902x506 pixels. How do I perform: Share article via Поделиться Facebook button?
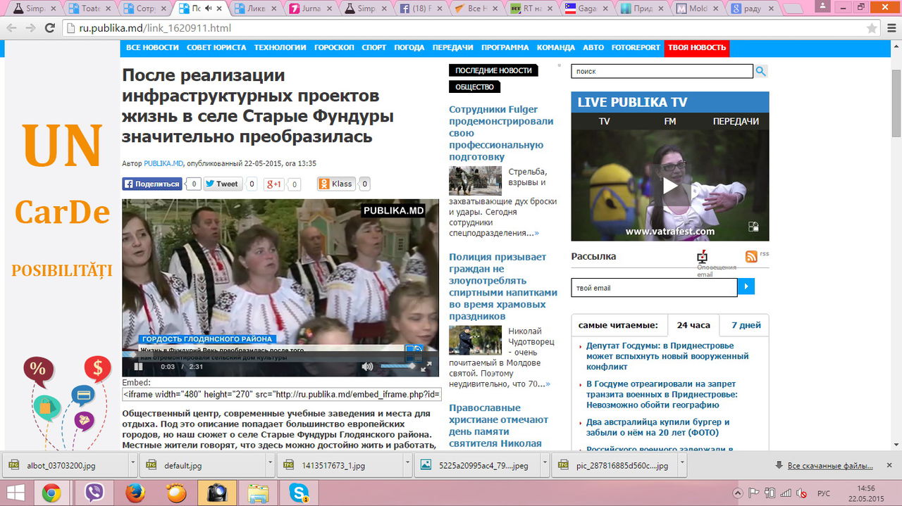click(x=152, y=184)
